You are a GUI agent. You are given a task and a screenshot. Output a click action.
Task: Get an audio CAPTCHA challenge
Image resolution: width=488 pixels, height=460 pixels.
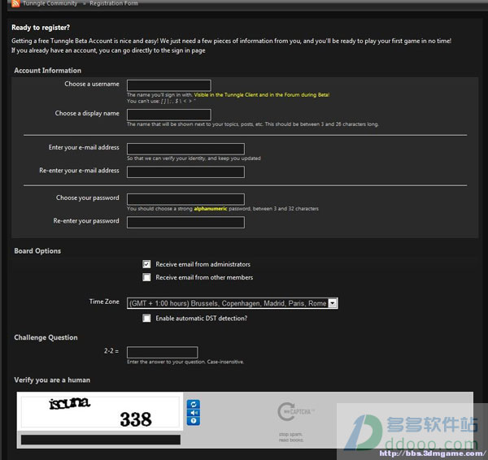click(194, 413)
